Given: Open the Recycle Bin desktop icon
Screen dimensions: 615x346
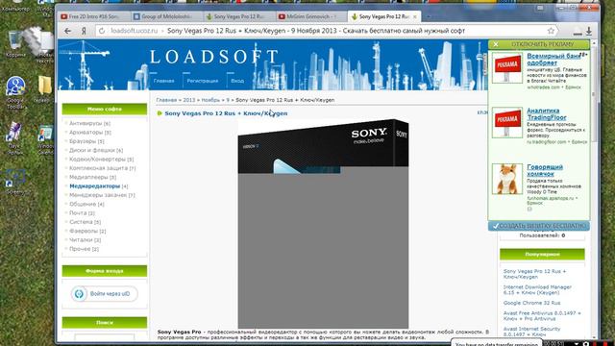Looking at the screenshot, I should click(x=15, y=44).
